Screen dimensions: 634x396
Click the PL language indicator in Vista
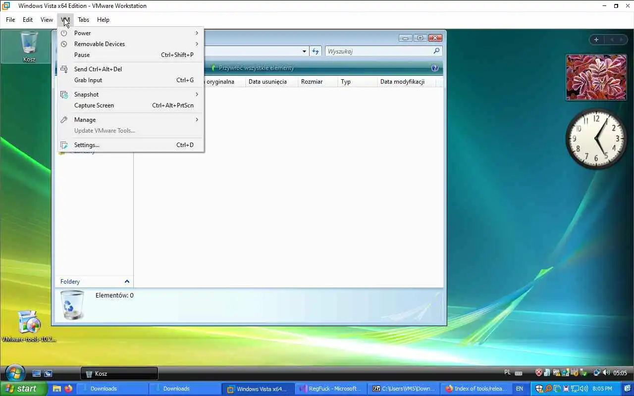tap(507, 372)
